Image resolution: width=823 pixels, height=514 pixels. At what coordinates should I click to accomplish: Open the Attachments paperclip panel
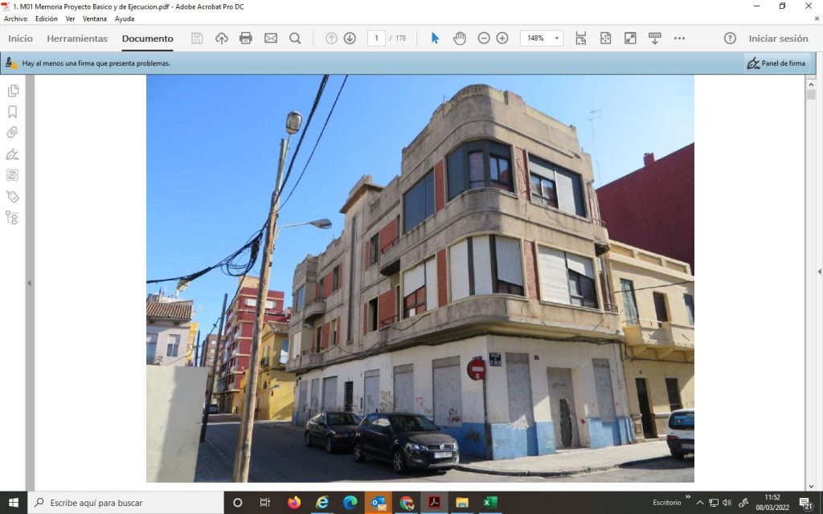(12, 133)
